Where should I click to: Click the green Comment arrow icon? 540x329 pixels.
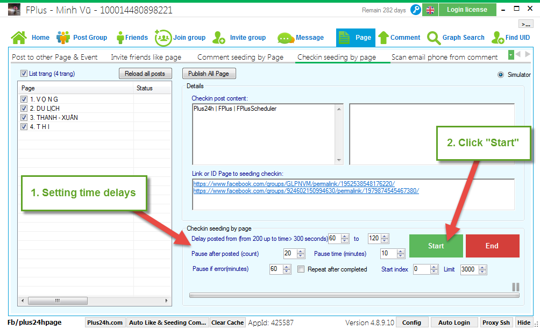click(383, 38)
